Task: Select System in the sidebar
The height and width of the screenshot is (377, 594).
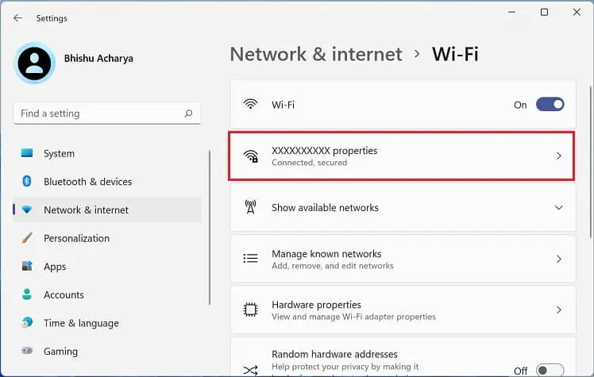Action: point(59,153)
